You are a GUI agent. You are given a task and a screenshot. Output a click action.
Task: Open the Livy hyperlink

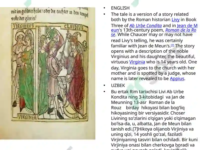(x=175, y=19)
